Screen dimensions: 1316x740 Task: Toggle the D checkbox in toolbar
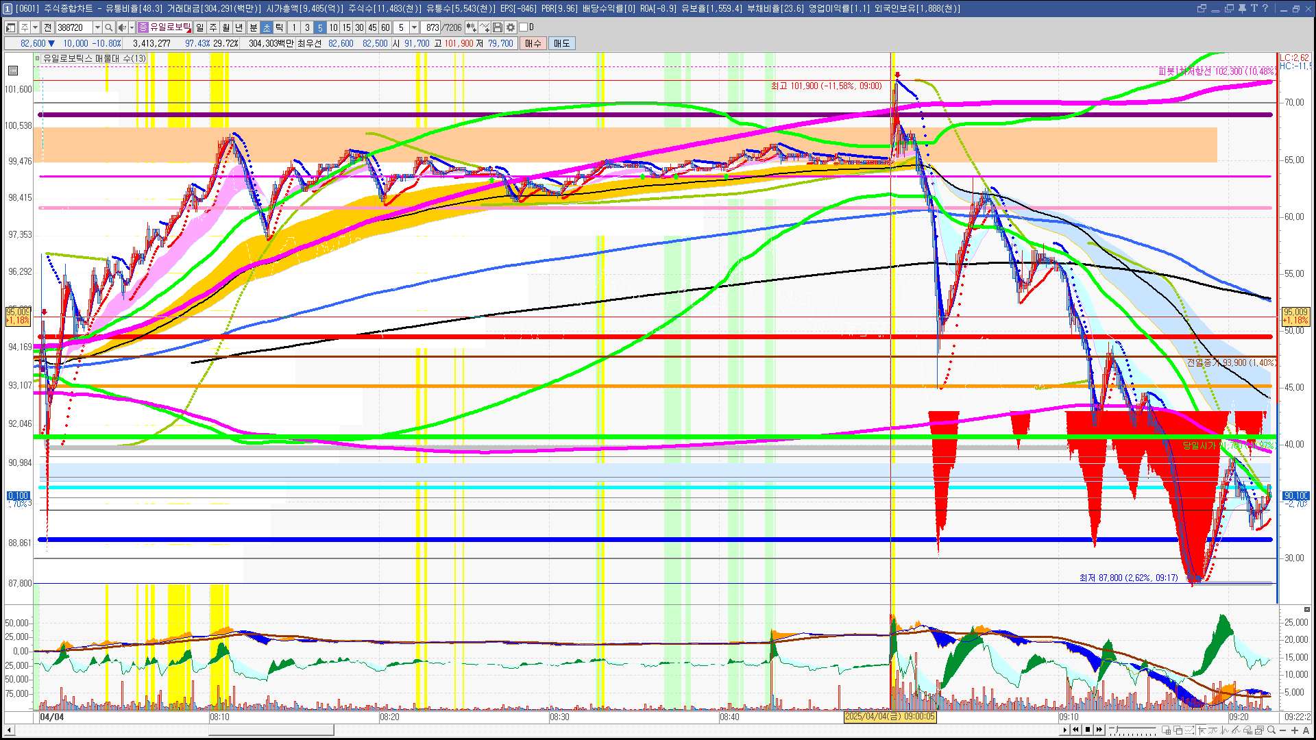(524, 27)
